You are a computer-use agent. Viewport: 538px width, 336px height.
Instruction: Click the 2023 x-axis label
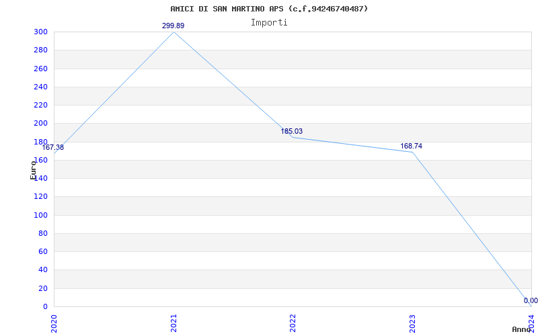click(x=412, y=324)
